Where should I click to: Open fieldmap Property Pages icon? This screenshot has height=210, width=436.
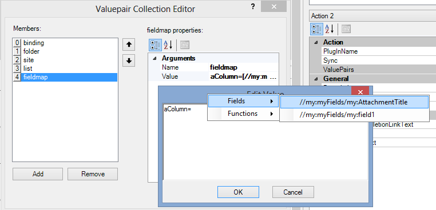[x=185, y=45]
